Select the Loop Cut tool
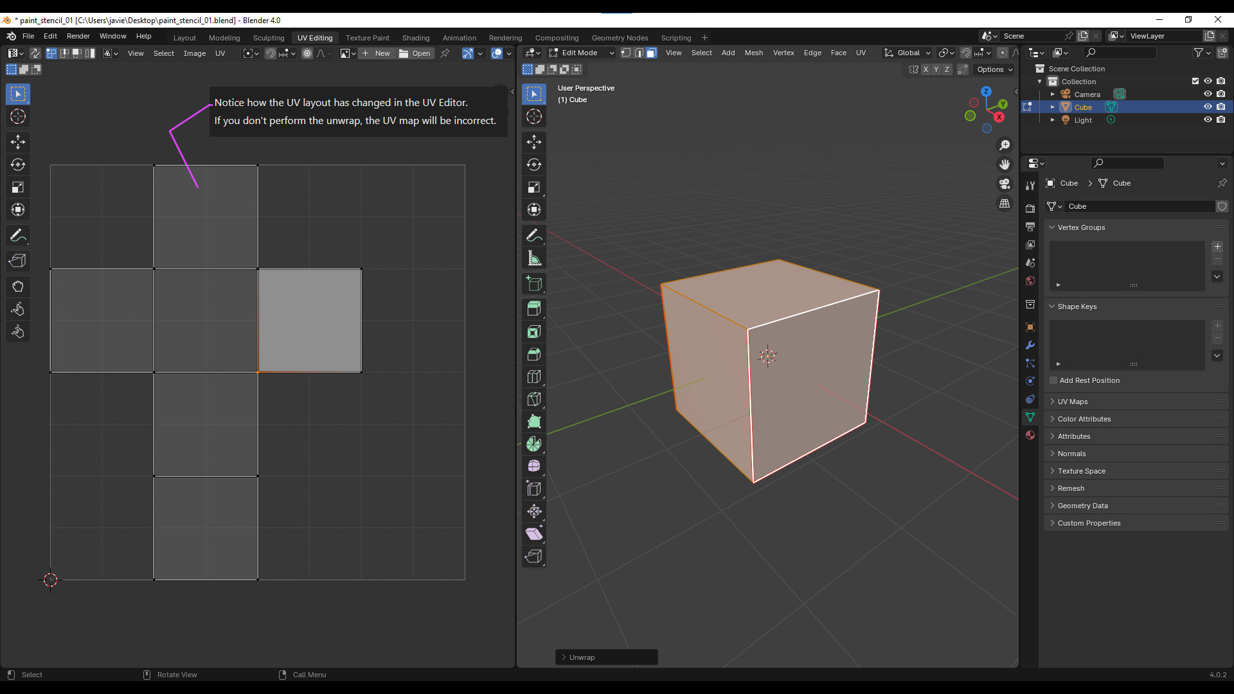The height and width of the screenshot is (694, 1234). point(534,377)
